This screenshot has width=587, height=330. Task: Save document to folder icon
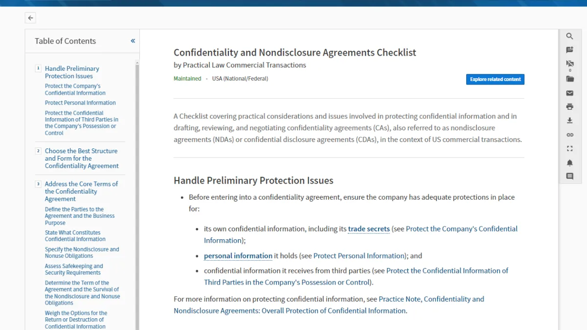(569, 79)
